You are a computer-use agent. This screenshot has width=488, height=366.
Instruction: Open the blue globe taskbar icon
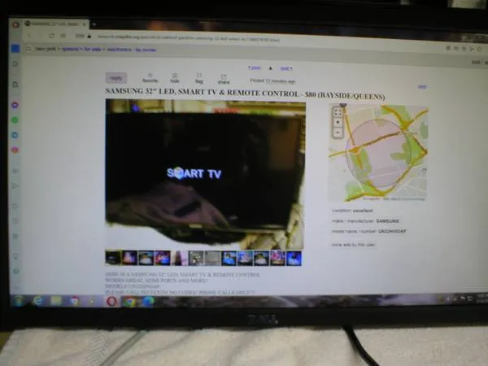click(x=149, y=302)
